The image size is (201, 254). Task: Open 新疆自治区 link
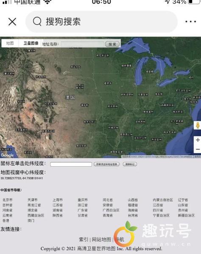click(x=186, y=215)
